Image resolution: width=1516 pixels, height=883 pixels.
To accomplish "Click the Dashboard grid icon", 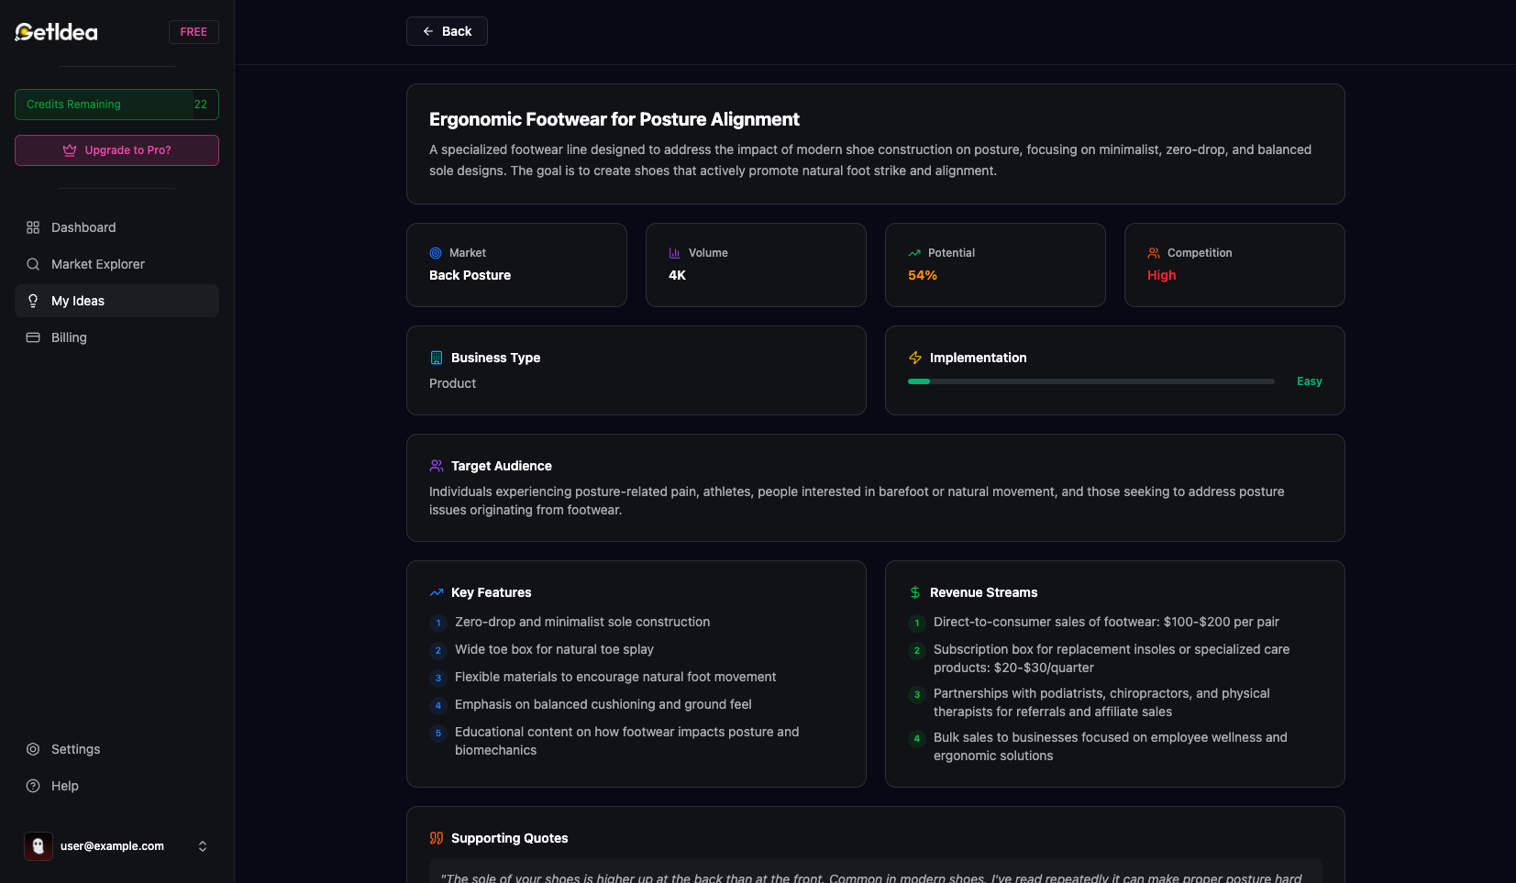I will (x=33, y=227).
